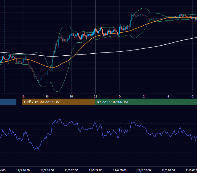Click the ロンドン 16:00-22:00 JST session bar
The image size is (197, 173).
pyautogui.click(x=59, y=102)
